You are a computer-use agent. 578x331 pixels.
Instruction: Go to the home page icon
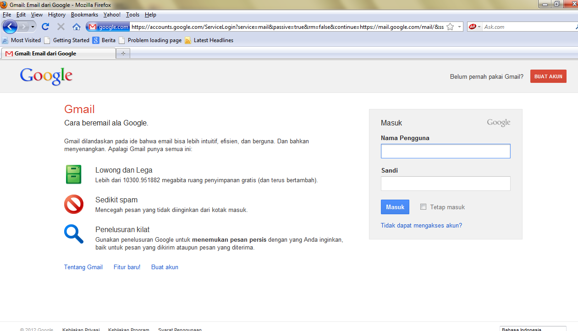77,27
